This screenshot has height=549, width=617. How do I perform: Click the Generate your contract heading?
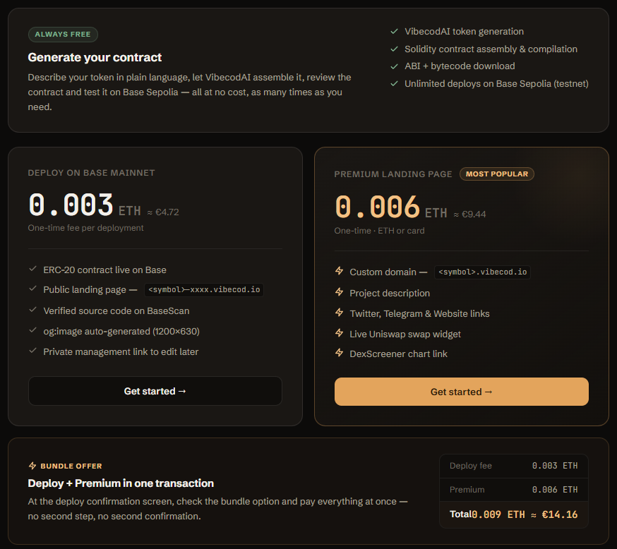tap(95, 57)
